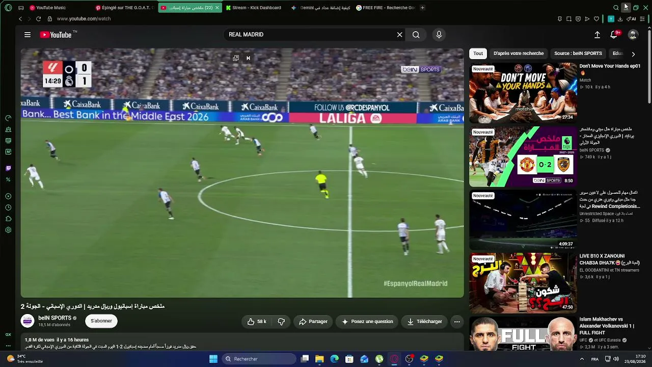The width and height of the screenshot is (652, 367).
Task: Open the 4:09:37 Rewind stream thumbnail
Action: click(523, 220)
